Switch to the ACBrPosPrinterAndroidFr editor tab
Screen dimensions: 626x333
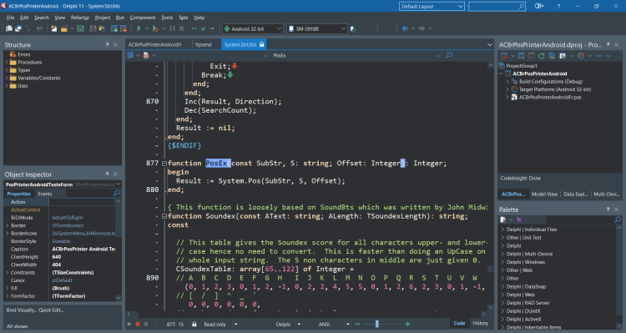155,45
